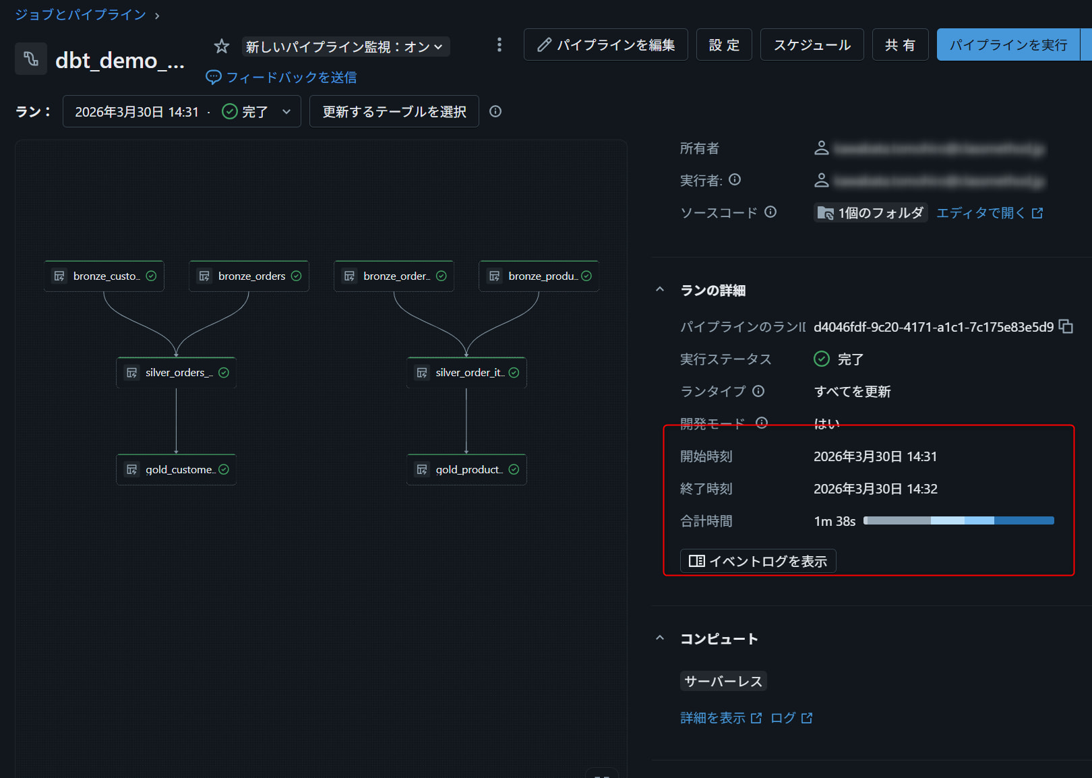
Task: Click the 合計時間 duration progress bar
Action: click(x=959, y=520)
